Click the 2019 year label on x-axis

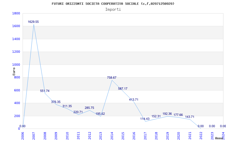coord(168,136)
